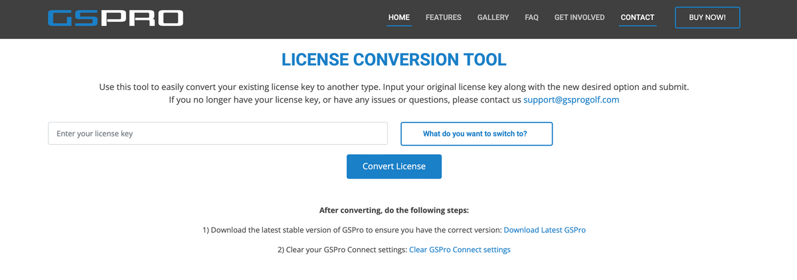Click Clear GSPro Connect settings link
Viewport: 797px width, 280px height.
click(460, 250)
